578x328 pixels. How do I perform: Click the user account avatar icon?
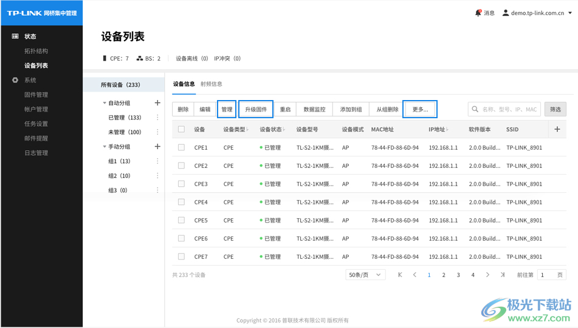(x=506, y=13)
